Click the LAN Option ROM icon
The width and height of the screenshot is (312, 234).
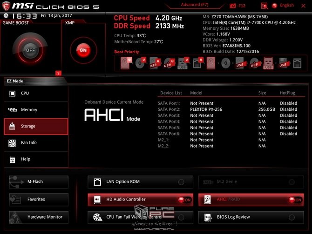click(97, 182)
